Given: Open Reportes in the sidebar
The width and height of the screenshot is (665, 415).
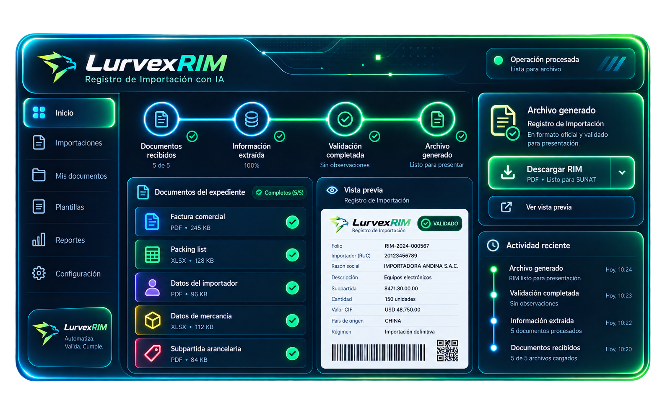Looking at the screenshot, I should (69, 240).
